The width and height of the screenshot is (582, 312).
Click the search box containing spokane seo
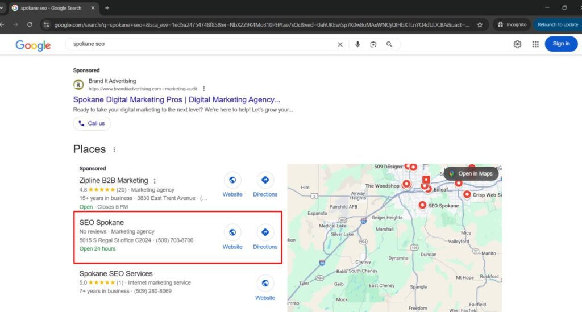(202, 44)
